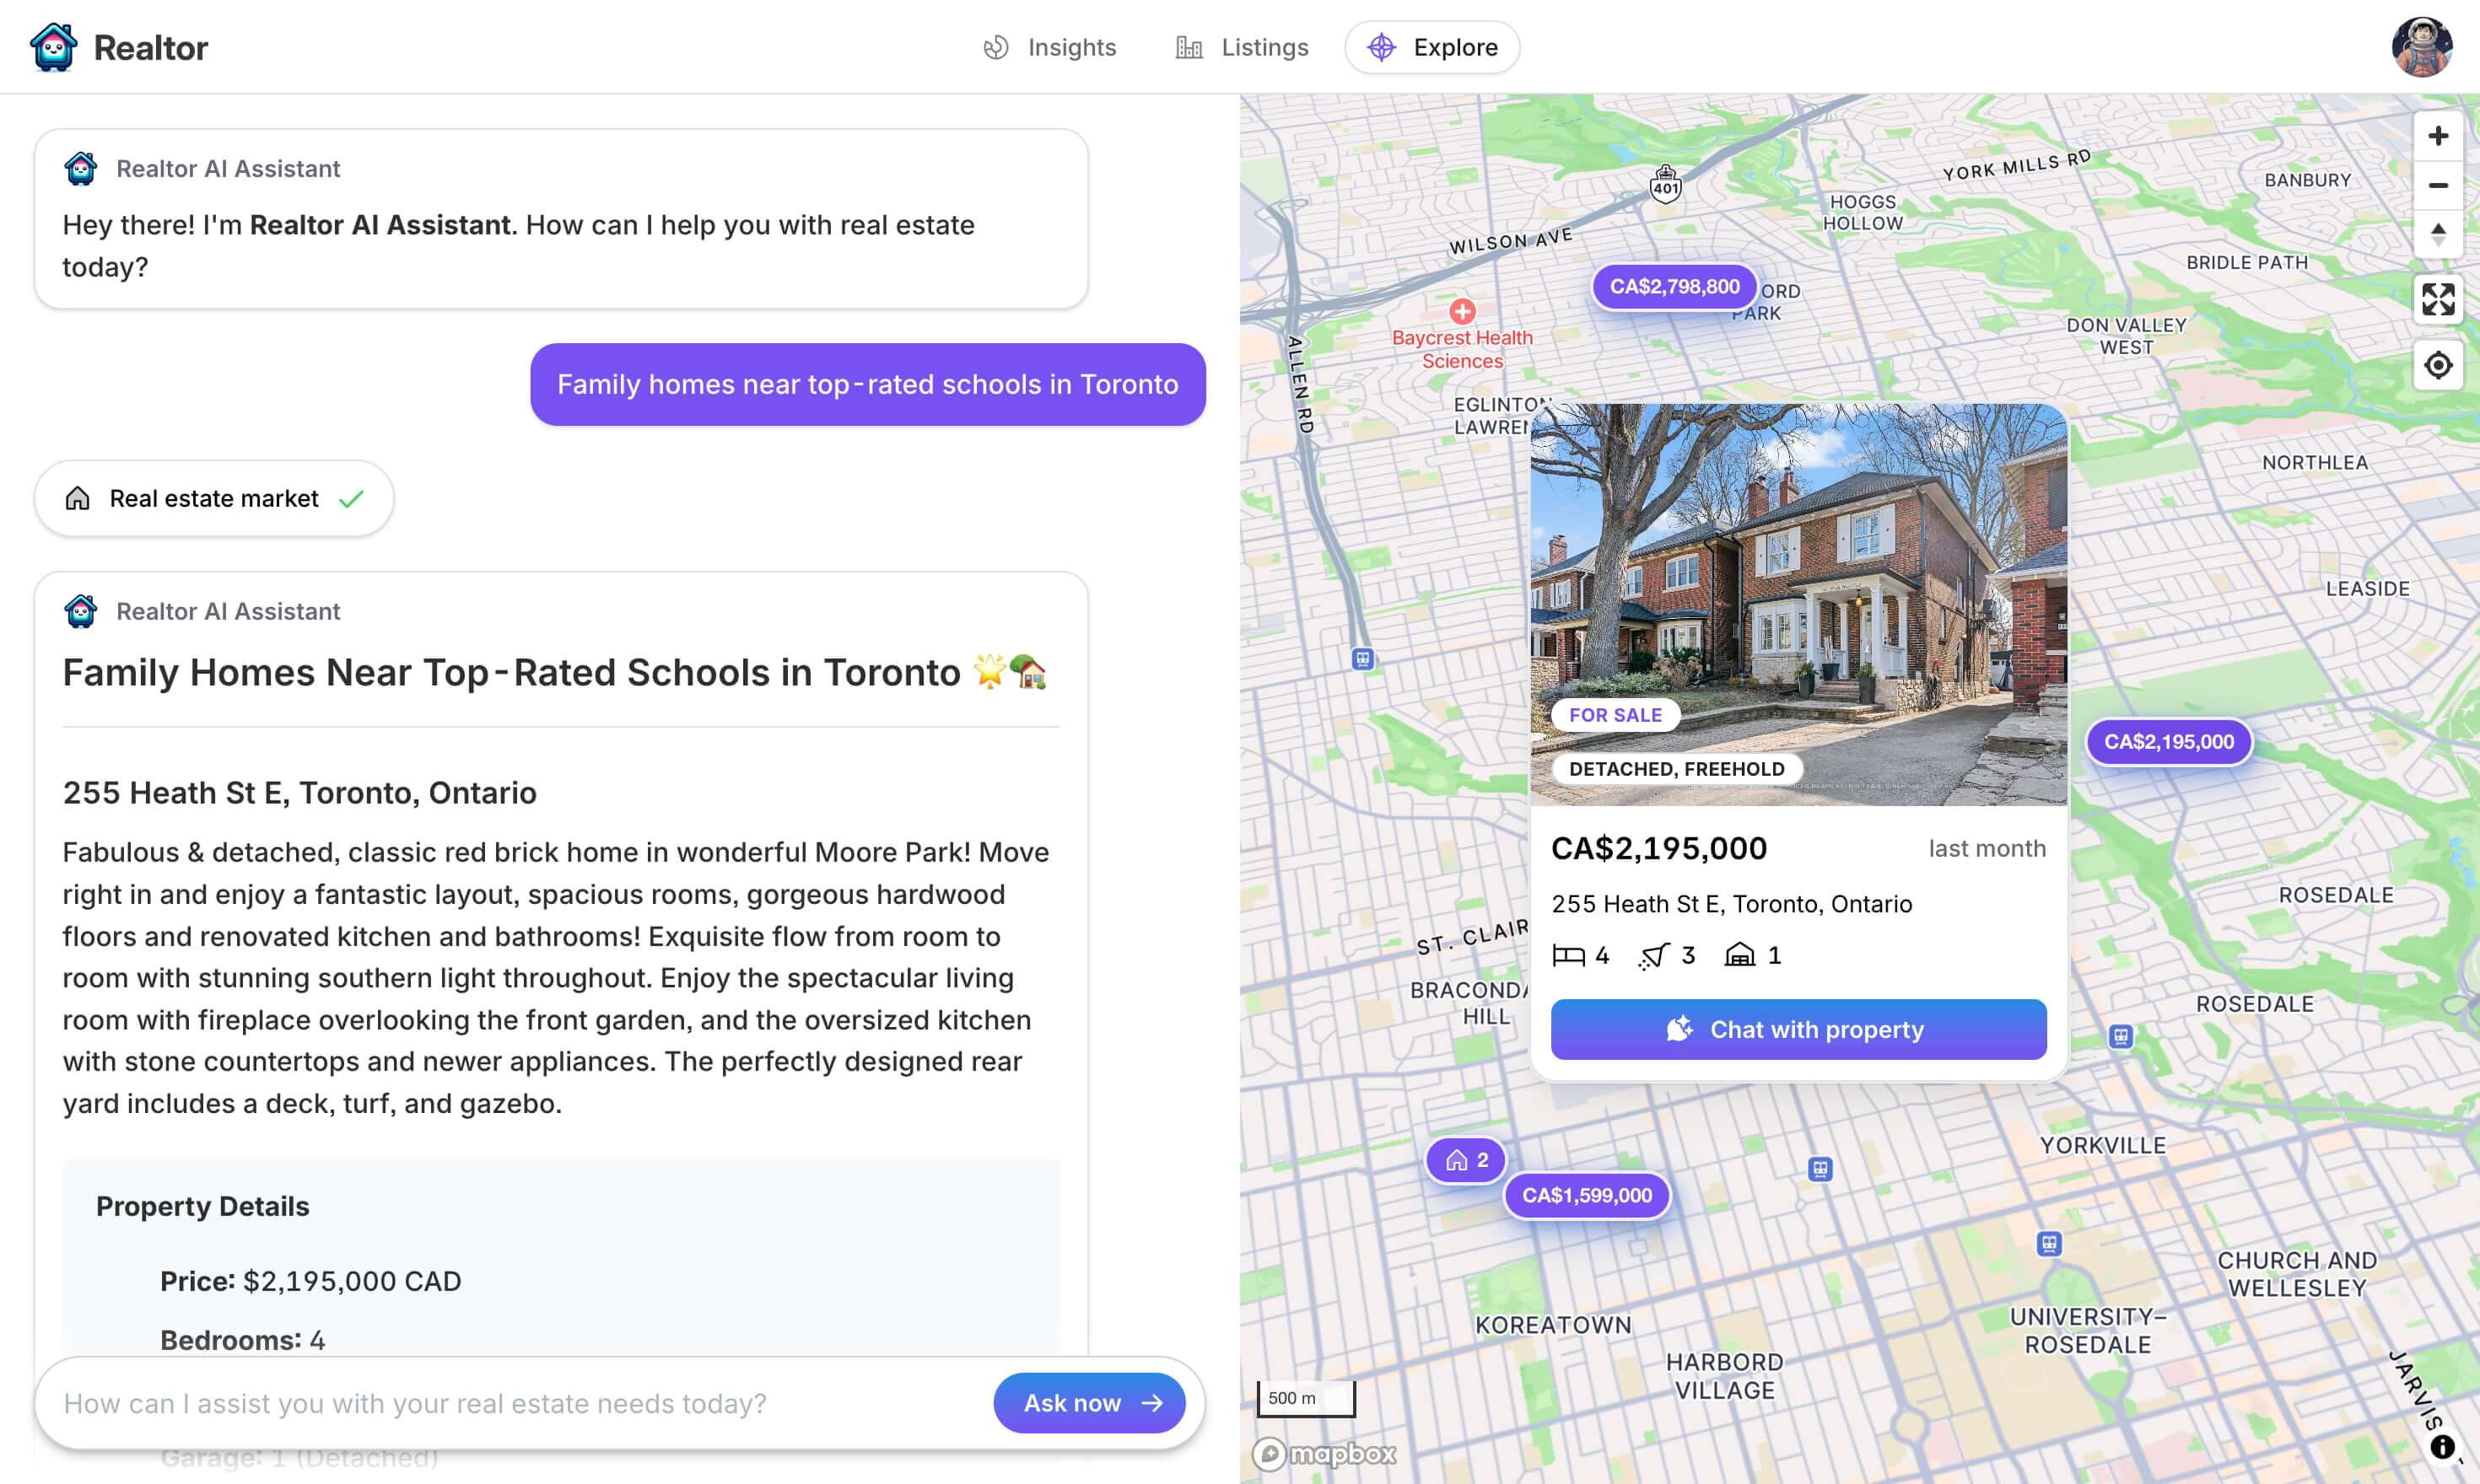Click the DETACHED, FREEHOLD badge
This screenshot has width=2480, height=1484.
(1677, 768)
